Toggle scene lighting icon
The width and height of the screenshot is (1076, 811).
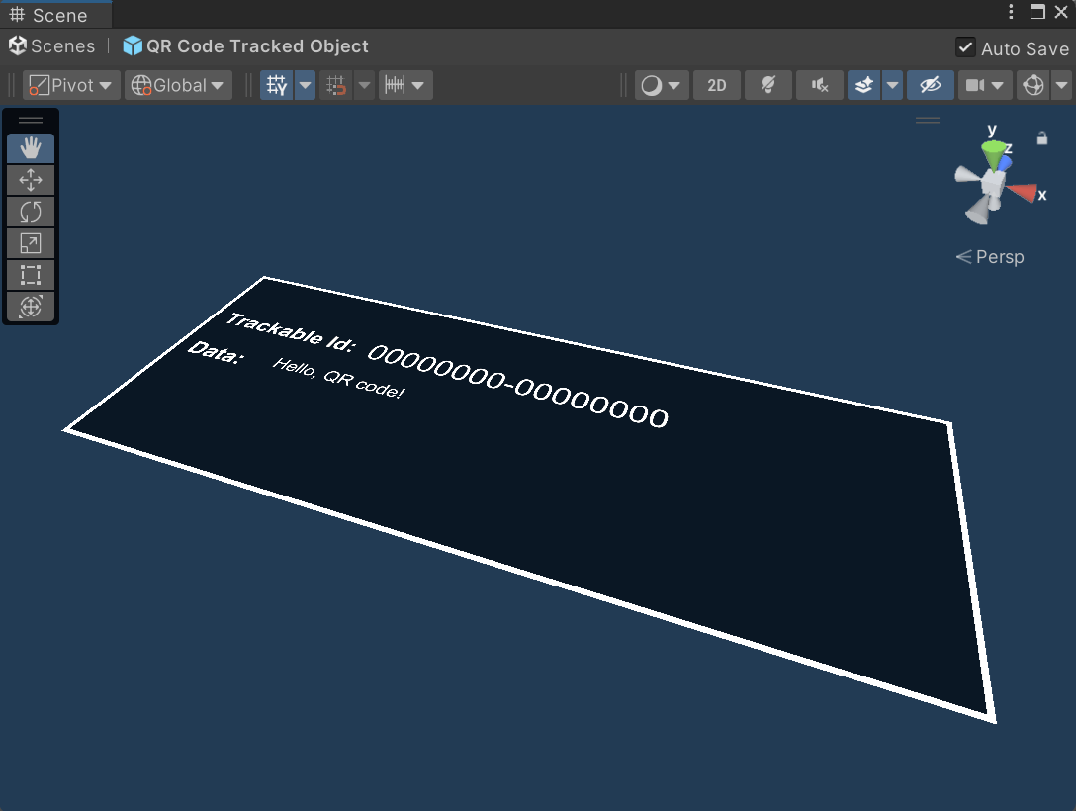pos(767,85)
